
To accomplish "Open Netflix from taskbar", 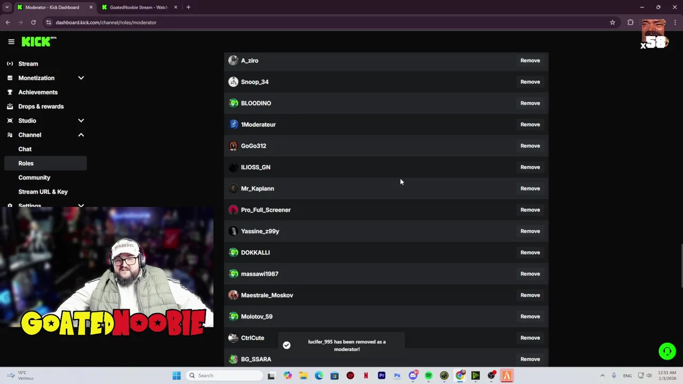I will tap(366, 375).
